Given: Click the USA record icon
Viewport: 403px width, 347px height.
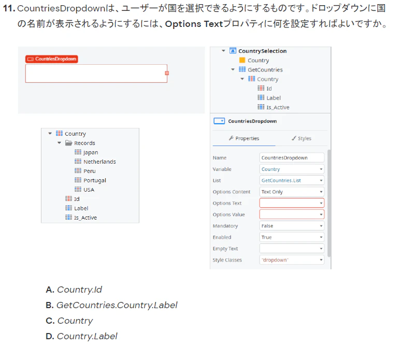Looking at the screenshot, I should coord(78,190).
